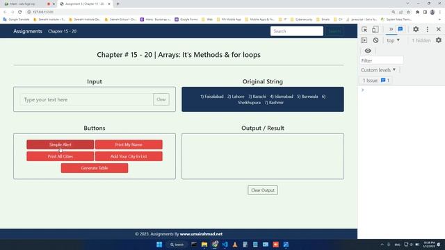Close the DevTools panel
The height and width of the screenshot is (250, 445).
point(439,29)
